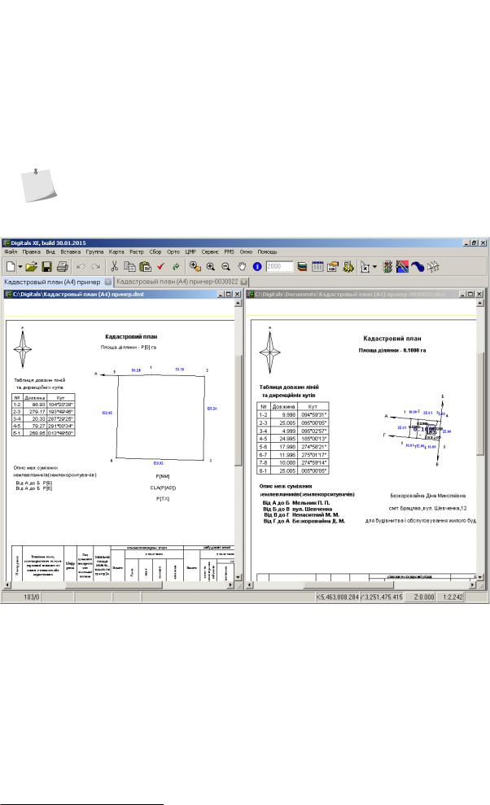490x805 pixels.
Task: Open the Вставка menu
Action: point(70,252)
